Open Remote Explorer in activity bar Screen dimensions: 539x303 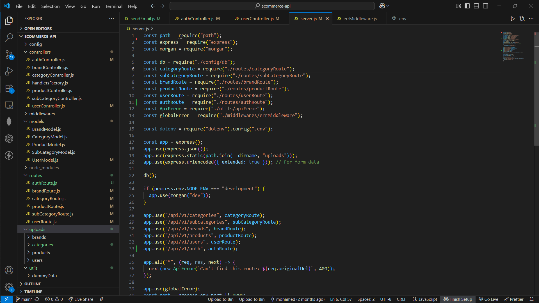pos(9,105)
